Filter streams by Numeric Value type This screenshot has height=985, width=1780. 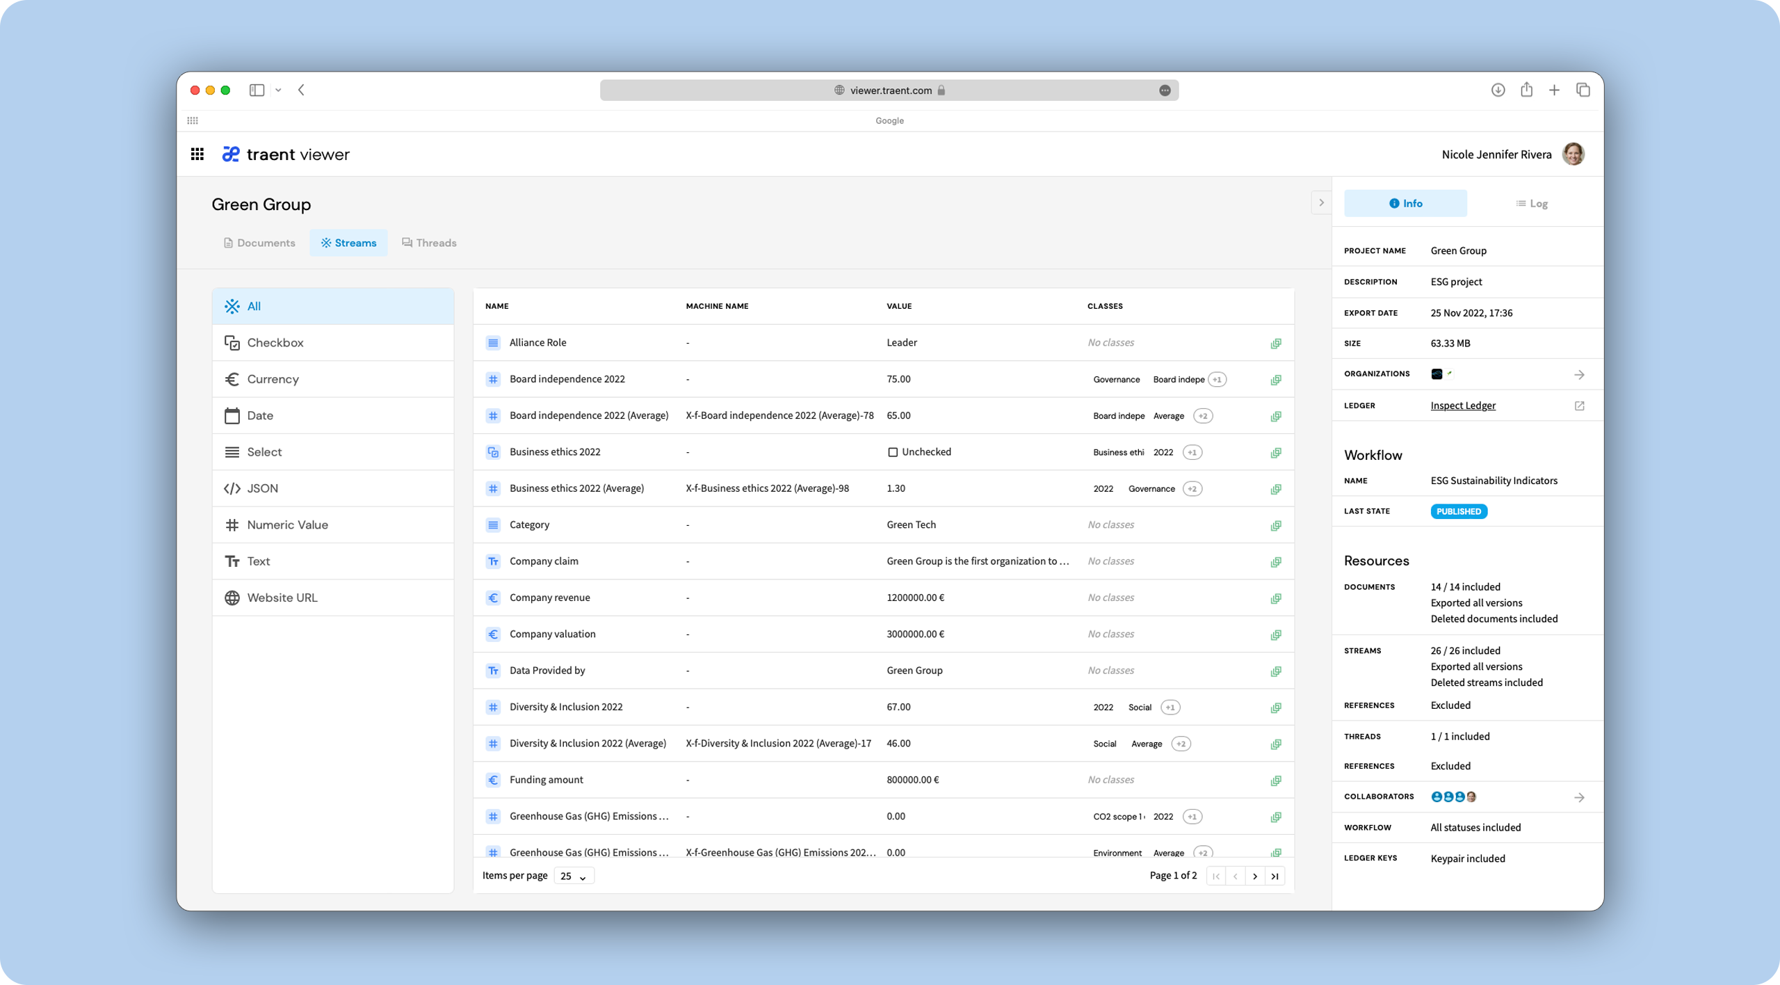click(333, 524)
